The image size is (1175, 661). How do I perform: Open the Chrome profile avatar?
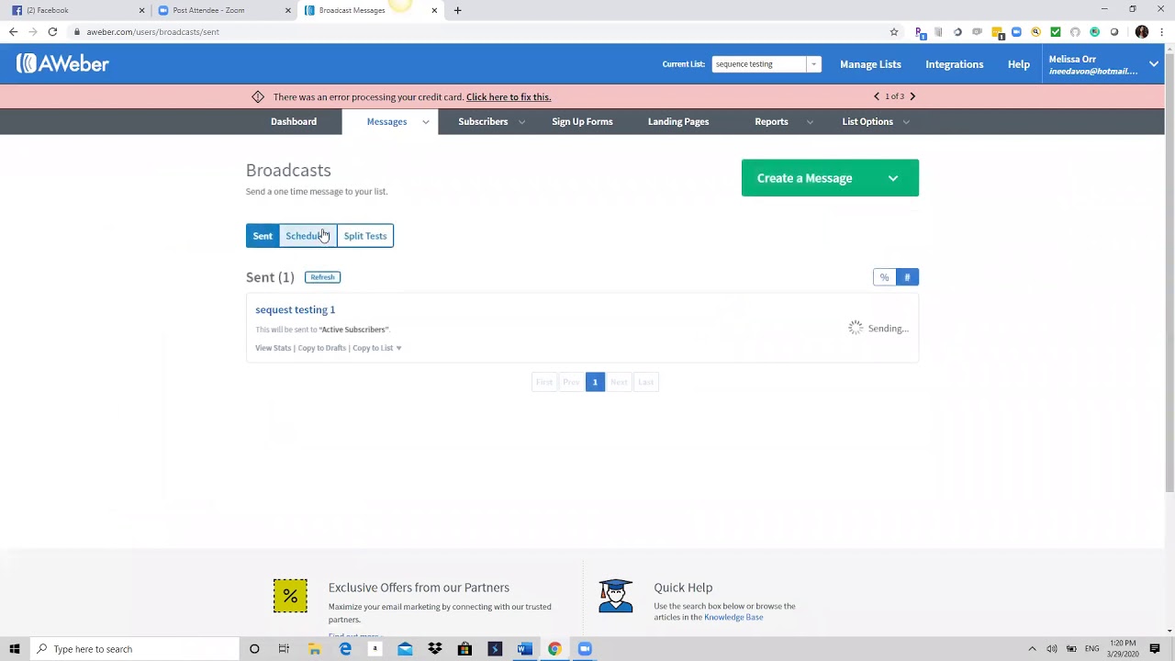(x=1142, y=32)
